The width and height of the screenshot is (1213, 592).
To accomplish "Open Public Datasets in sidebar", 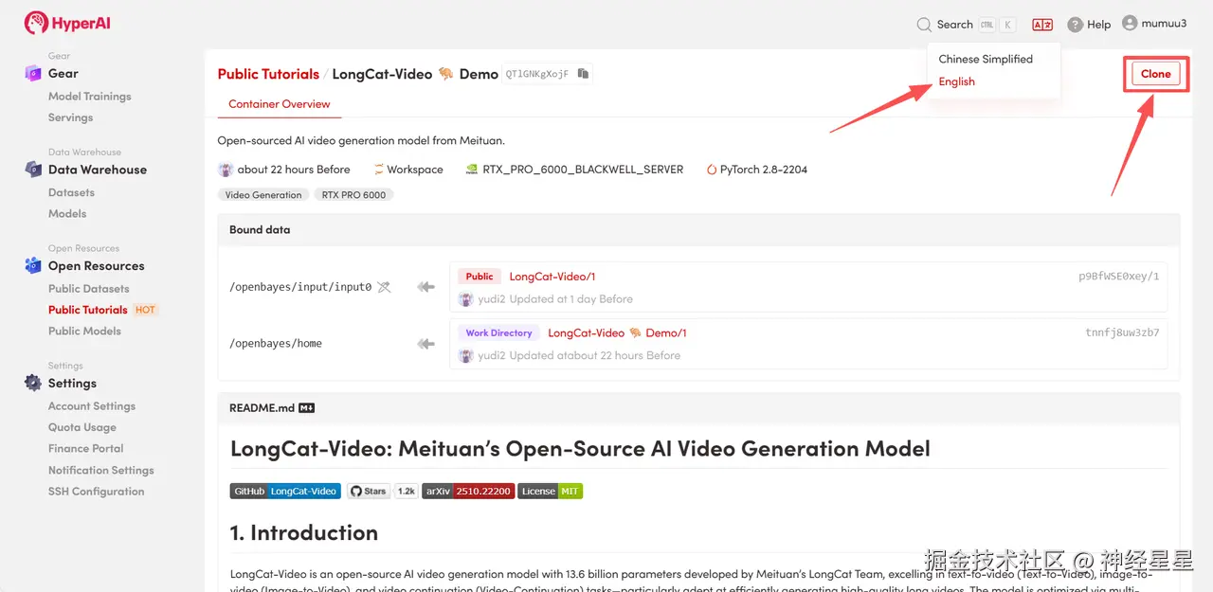I will pyautogui.click(x=89, y=289).
